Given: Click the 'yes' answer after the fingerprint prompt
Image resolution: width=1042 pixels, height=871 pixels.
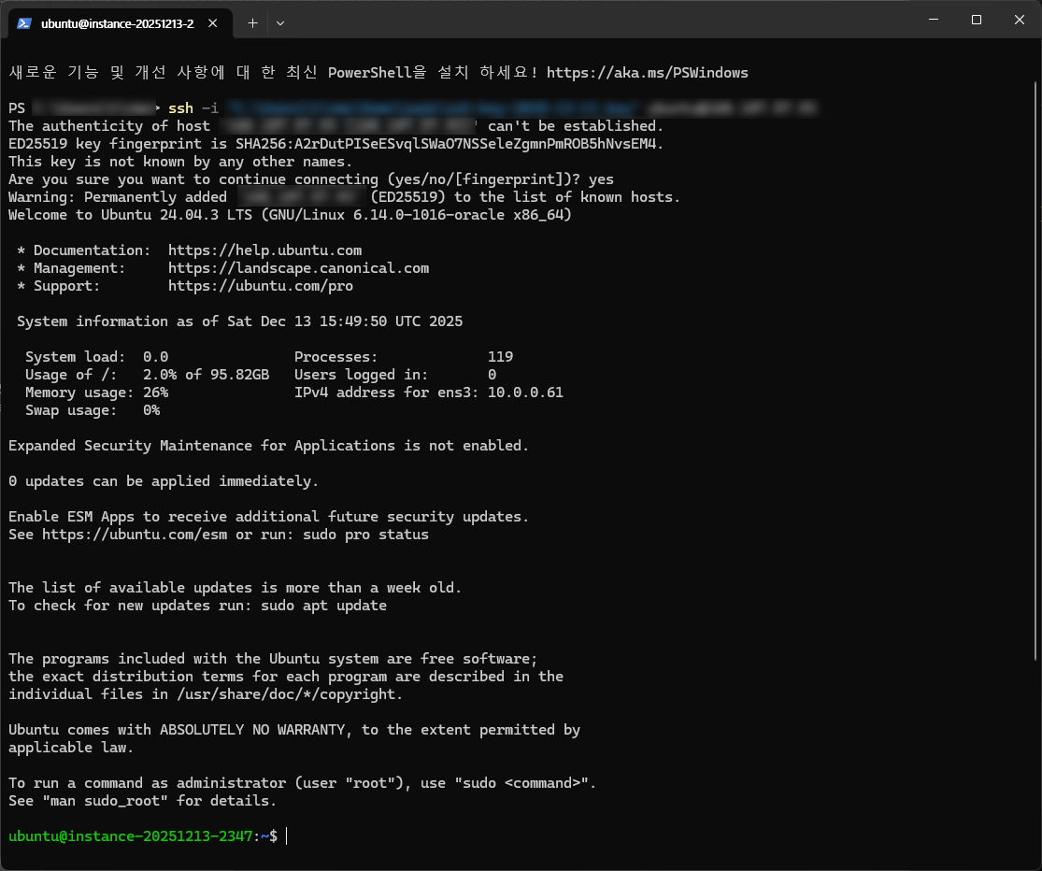Looking at the screenshot, I should click(x=601, y=179).
